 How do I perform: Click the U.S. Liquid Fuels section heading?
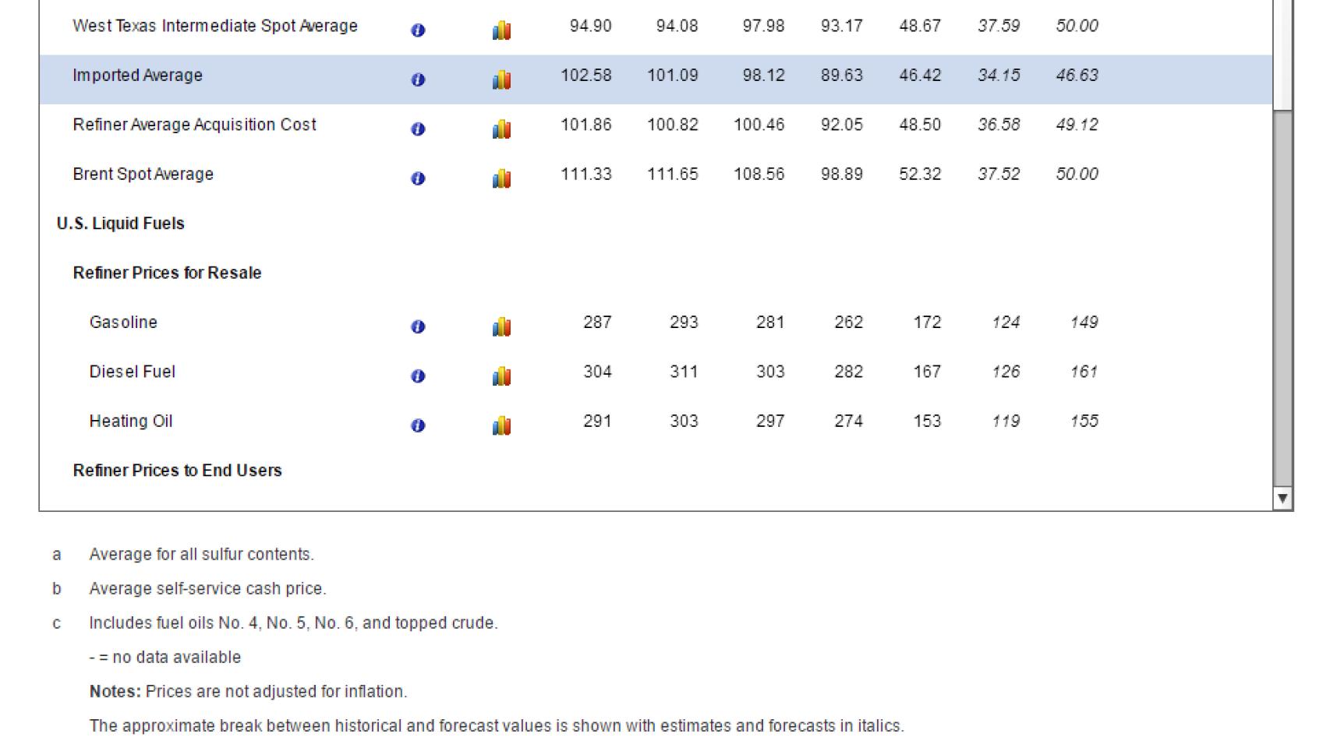tap(121, 224)
